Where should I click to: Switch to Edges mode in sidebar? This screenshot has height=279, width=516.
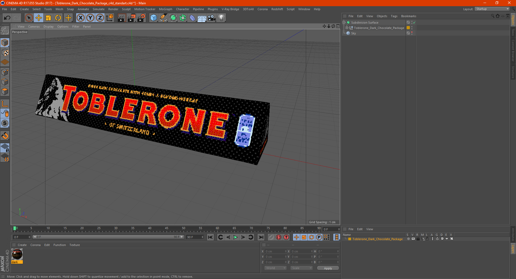pyautogui.click(x=5, y=82)
